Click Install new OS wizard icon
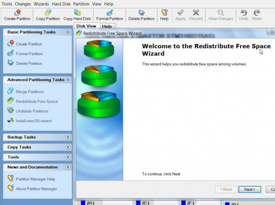The image size is (275, 205). click(x=11, y=120)
